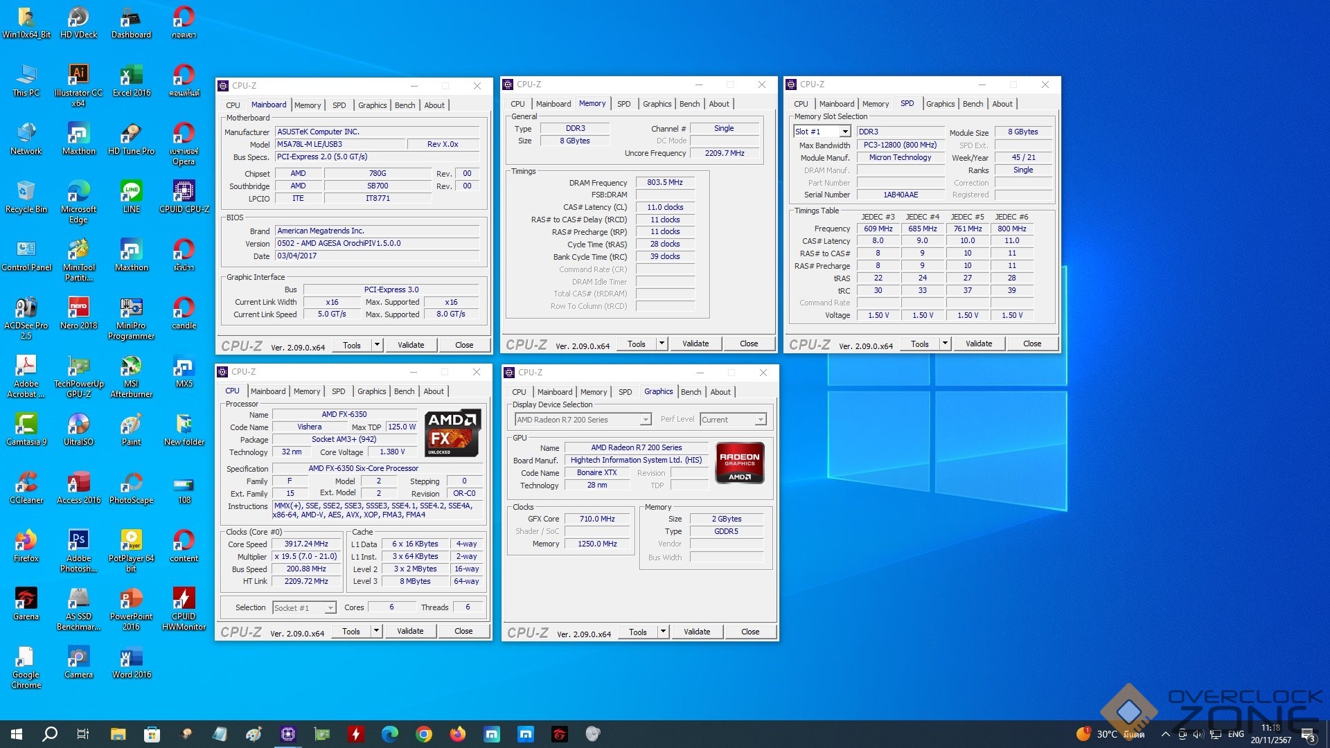Open Graphics tab in SPD window
This screenshot has height=748, width=1330.
pos(940,104)
